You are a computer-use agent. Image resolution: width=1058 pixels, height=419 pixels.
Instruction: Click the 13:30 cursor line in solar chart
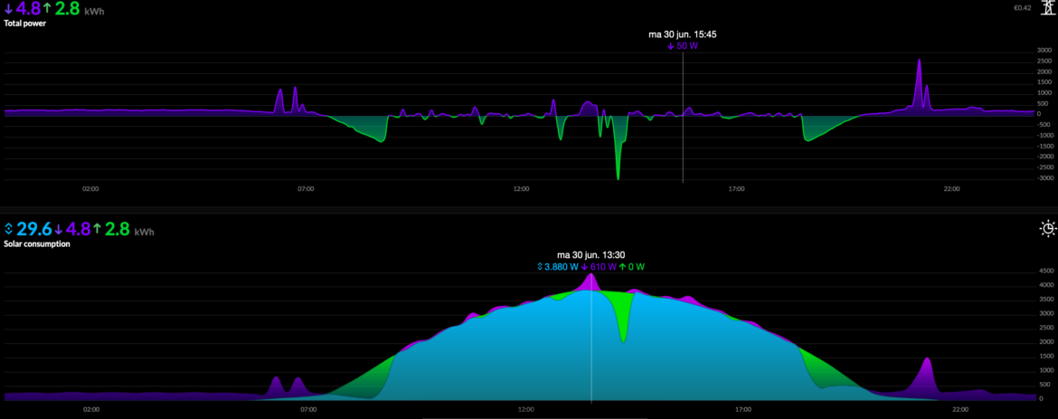591,344
